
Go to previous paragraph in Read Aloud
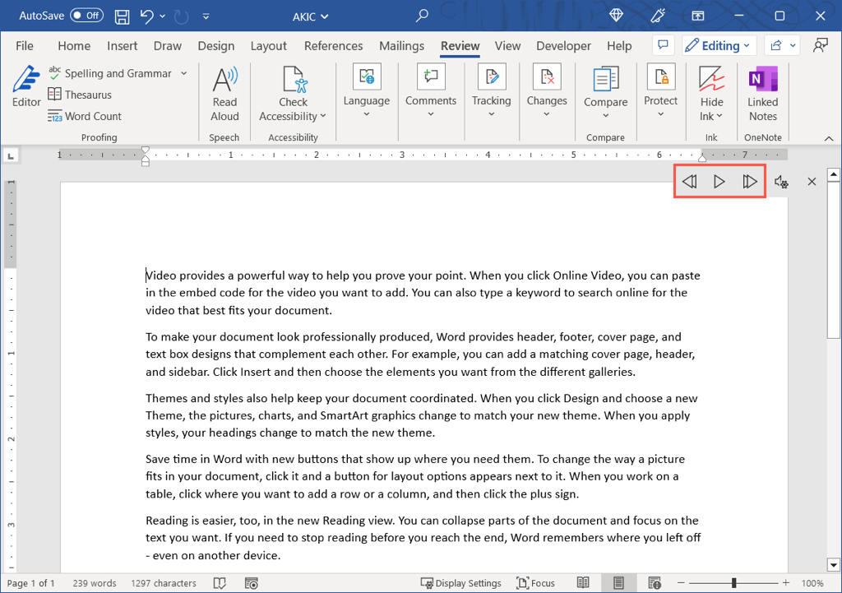(689, 182)
